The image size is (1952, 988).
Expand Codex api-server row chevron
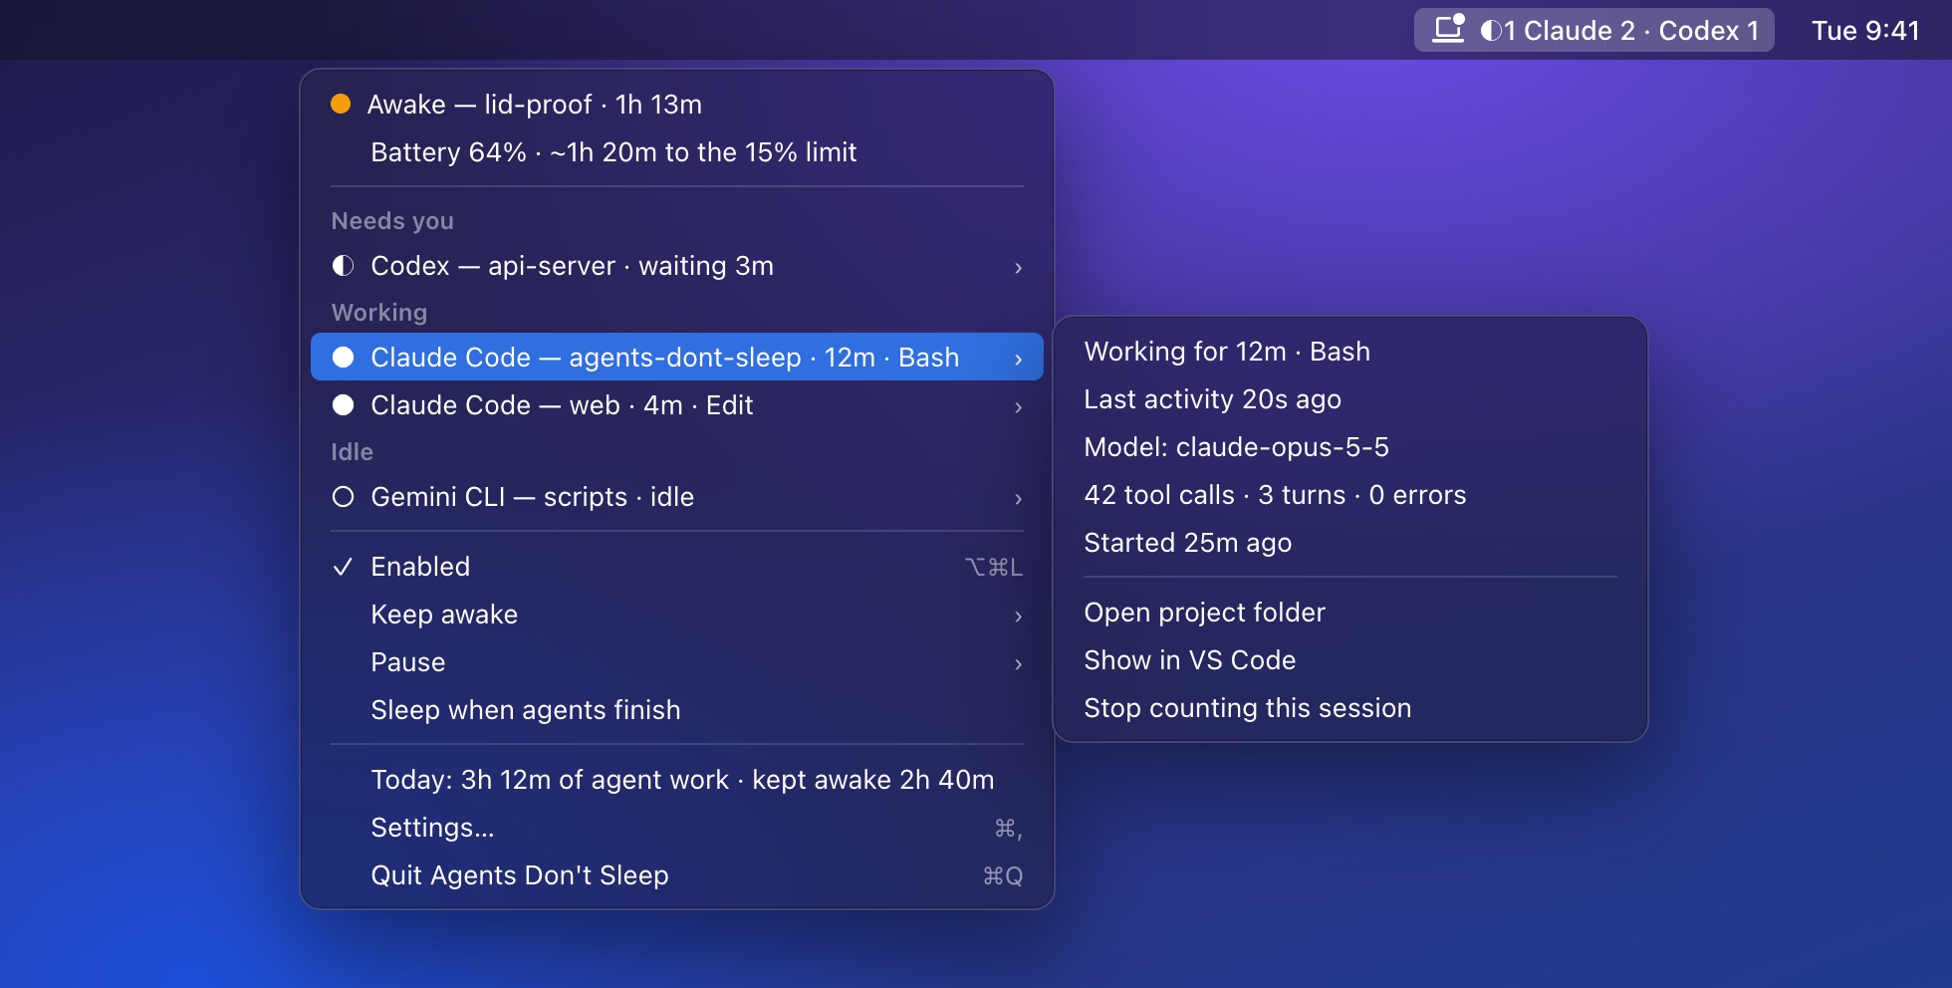tap(1018, 267)
